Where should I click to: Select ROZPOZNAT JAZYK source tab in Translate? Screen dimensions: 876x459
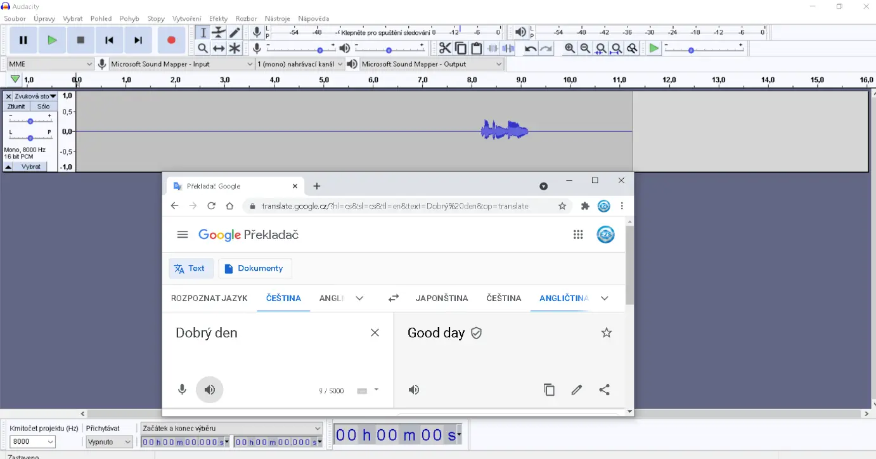point(209,298)
